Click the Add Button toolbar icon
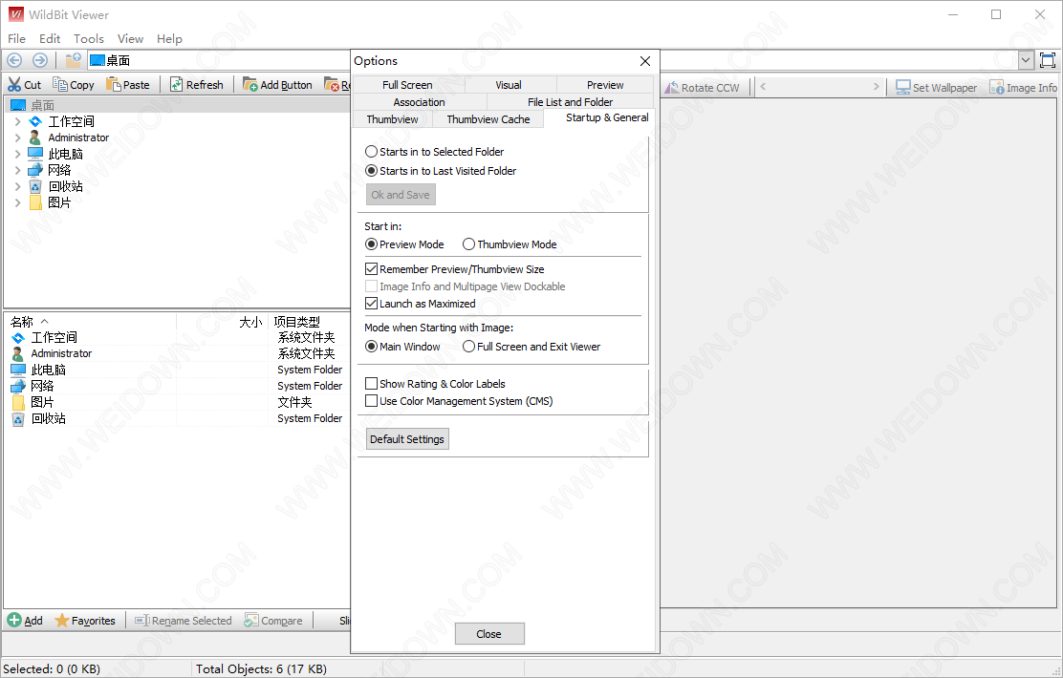Screen dimensions: 1063x678 [x=250, y=85]
